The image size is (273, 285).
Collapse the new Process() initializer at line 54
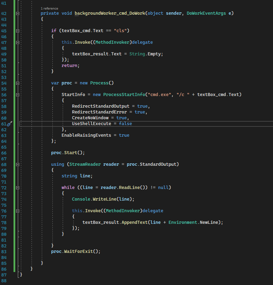coord(18,83)
